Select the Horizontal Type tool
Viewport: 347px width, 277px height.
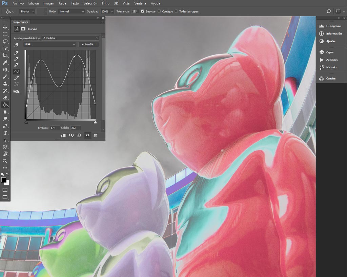tap(5, 133)
